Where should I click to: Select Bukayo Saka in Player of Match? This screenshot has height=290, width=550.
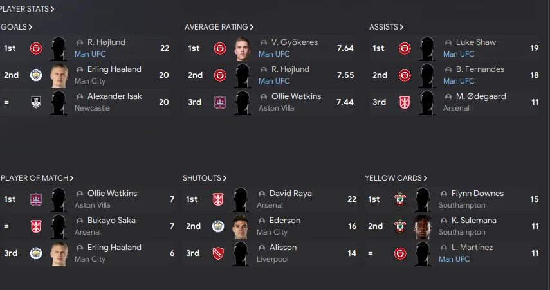(x=112, y=221)
